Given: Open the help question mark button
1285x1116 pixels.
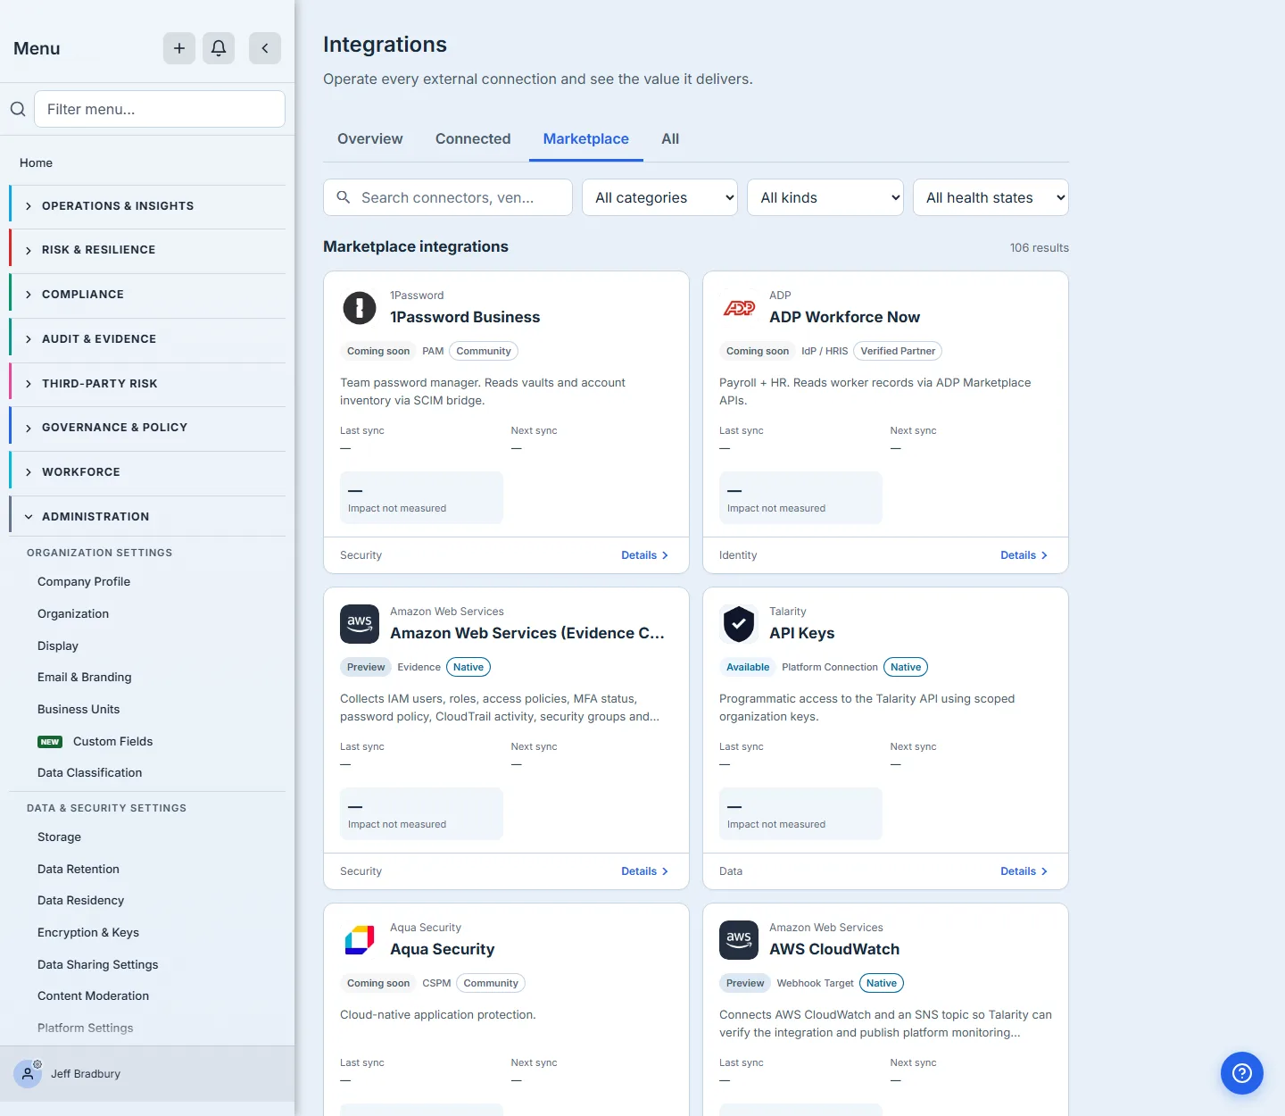Looking at the screenshot, I should (1242, 1073).
